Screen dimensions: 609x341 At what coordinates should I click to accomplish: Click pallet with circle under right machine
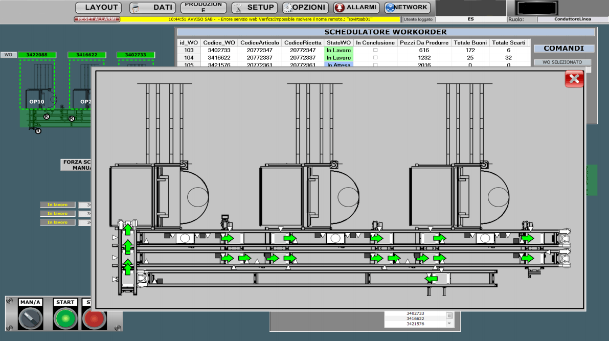click(485, 238)
